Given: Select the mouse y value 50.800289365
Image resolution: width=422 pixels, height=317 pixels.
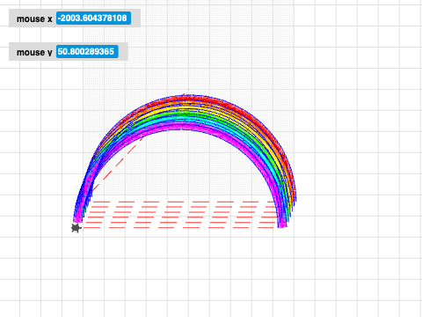Looking at the screenshot, I should tap(87, 52).
